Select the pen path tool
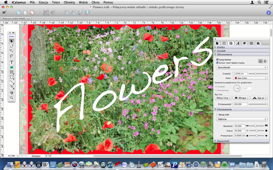 pyautogui.click(x=12, y=87)
